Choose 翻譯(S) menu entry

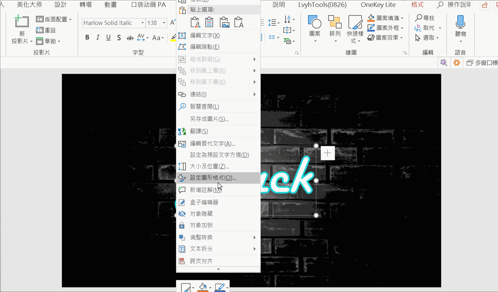[x=218, y=131]
